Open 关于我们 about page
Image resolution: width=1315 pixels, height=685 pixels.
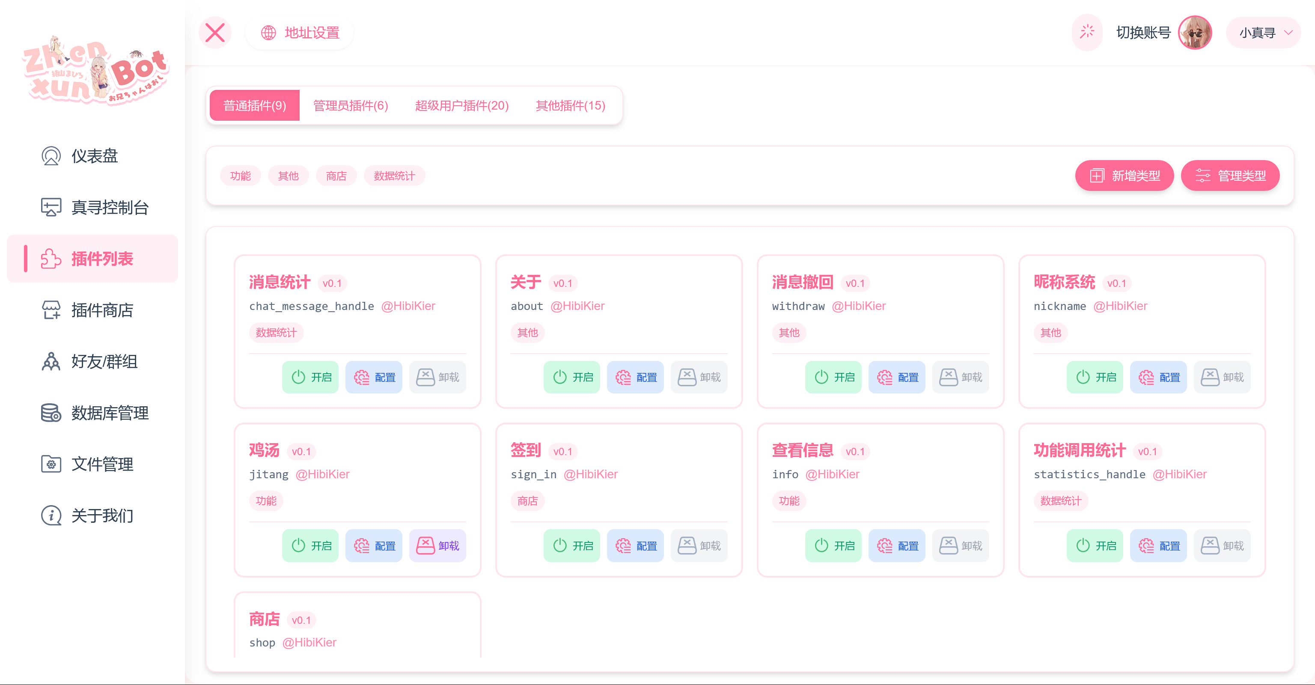[x=101, y=515]
